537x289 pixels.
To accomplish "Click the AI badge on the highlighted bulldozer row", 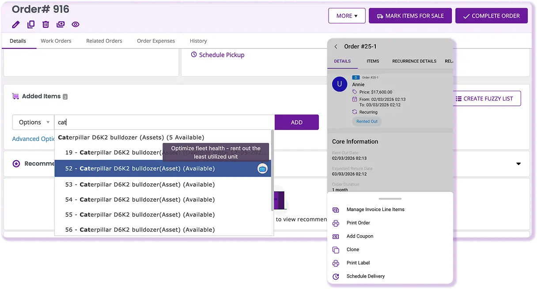I will 262,169.
